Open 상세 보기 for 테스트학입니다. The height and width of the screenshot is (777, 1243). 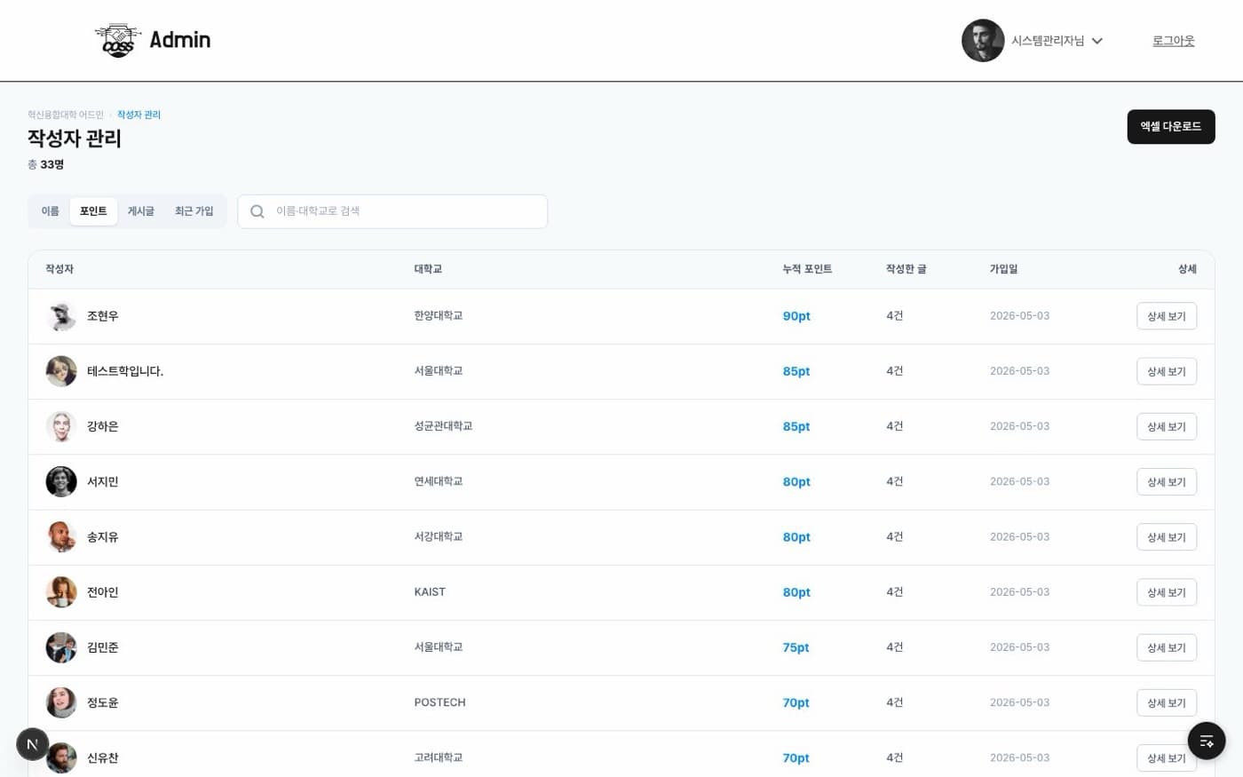1167,371
